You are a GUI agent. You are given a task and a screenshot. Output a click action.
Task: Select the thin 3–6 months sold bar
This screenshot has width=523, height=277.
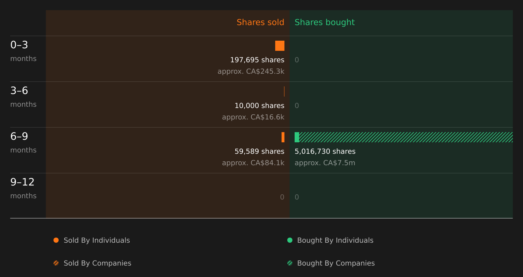[284, 91]
